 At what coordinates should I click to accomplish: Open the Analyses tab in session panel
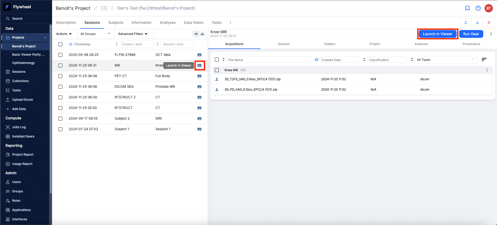[x=421, y=44]
